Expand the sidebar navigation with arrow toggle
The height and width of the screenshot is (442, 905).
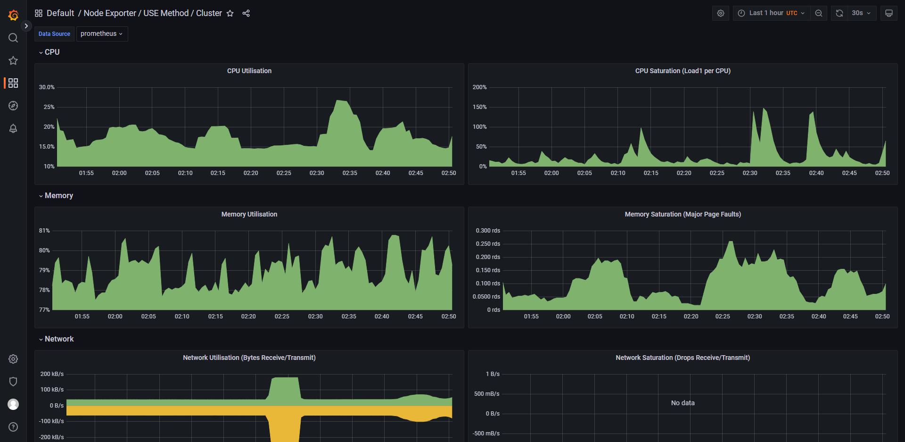[26, 26]
